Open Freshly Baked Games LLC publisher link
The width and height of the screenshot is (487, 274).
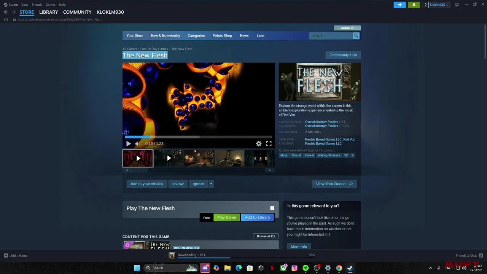(323, 143)
